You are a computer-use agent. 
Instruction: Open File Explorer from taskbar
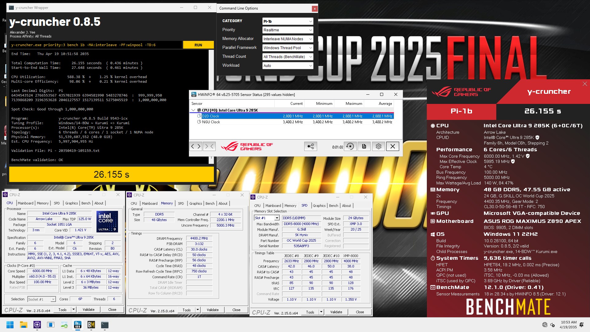coord(24,325)
